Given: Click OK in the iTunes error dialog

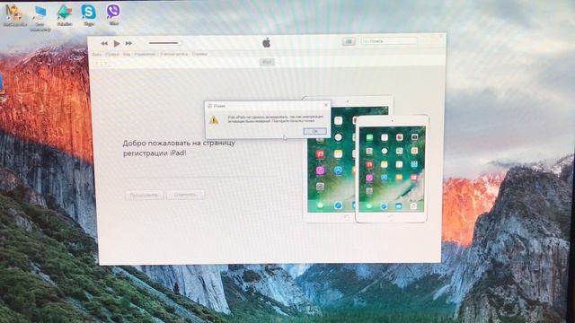Looking at the screenshot, I should 314,131.
